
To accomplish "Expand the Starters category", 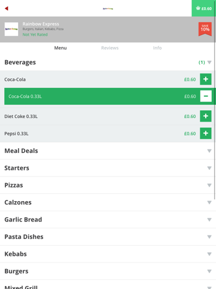I will (108, 168).
